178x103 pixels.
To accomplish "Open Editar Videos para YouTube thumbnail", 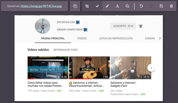I will [48, 68].
